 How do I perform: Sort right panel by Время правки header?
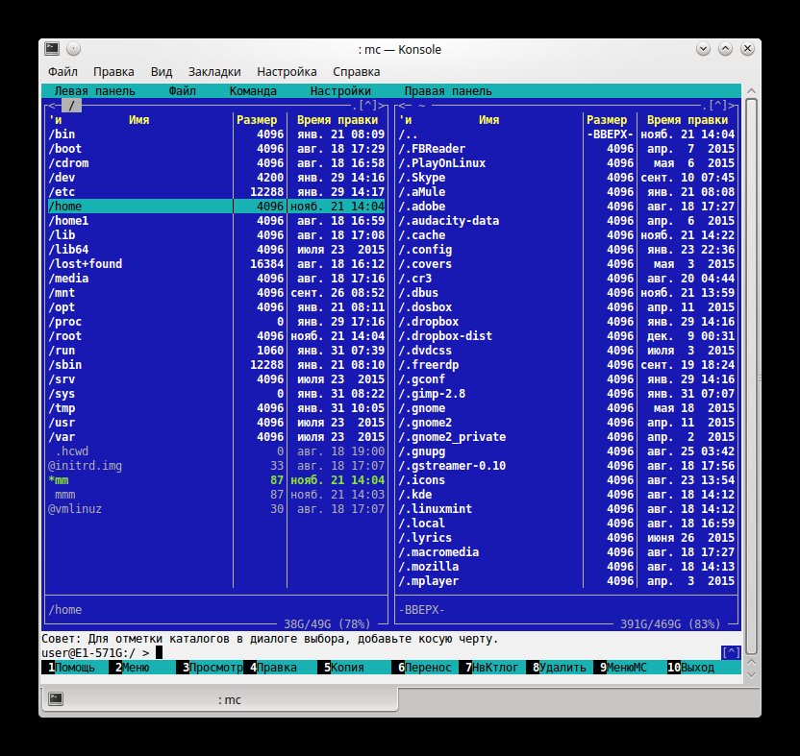click(687, 120)
